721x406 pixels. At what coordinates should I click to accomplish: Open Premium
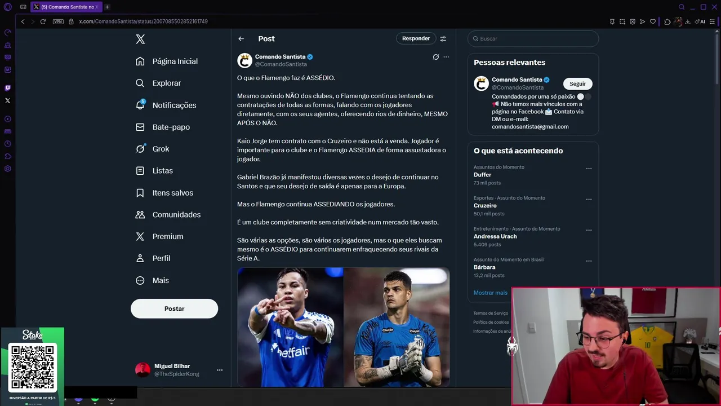coord(159,236)
